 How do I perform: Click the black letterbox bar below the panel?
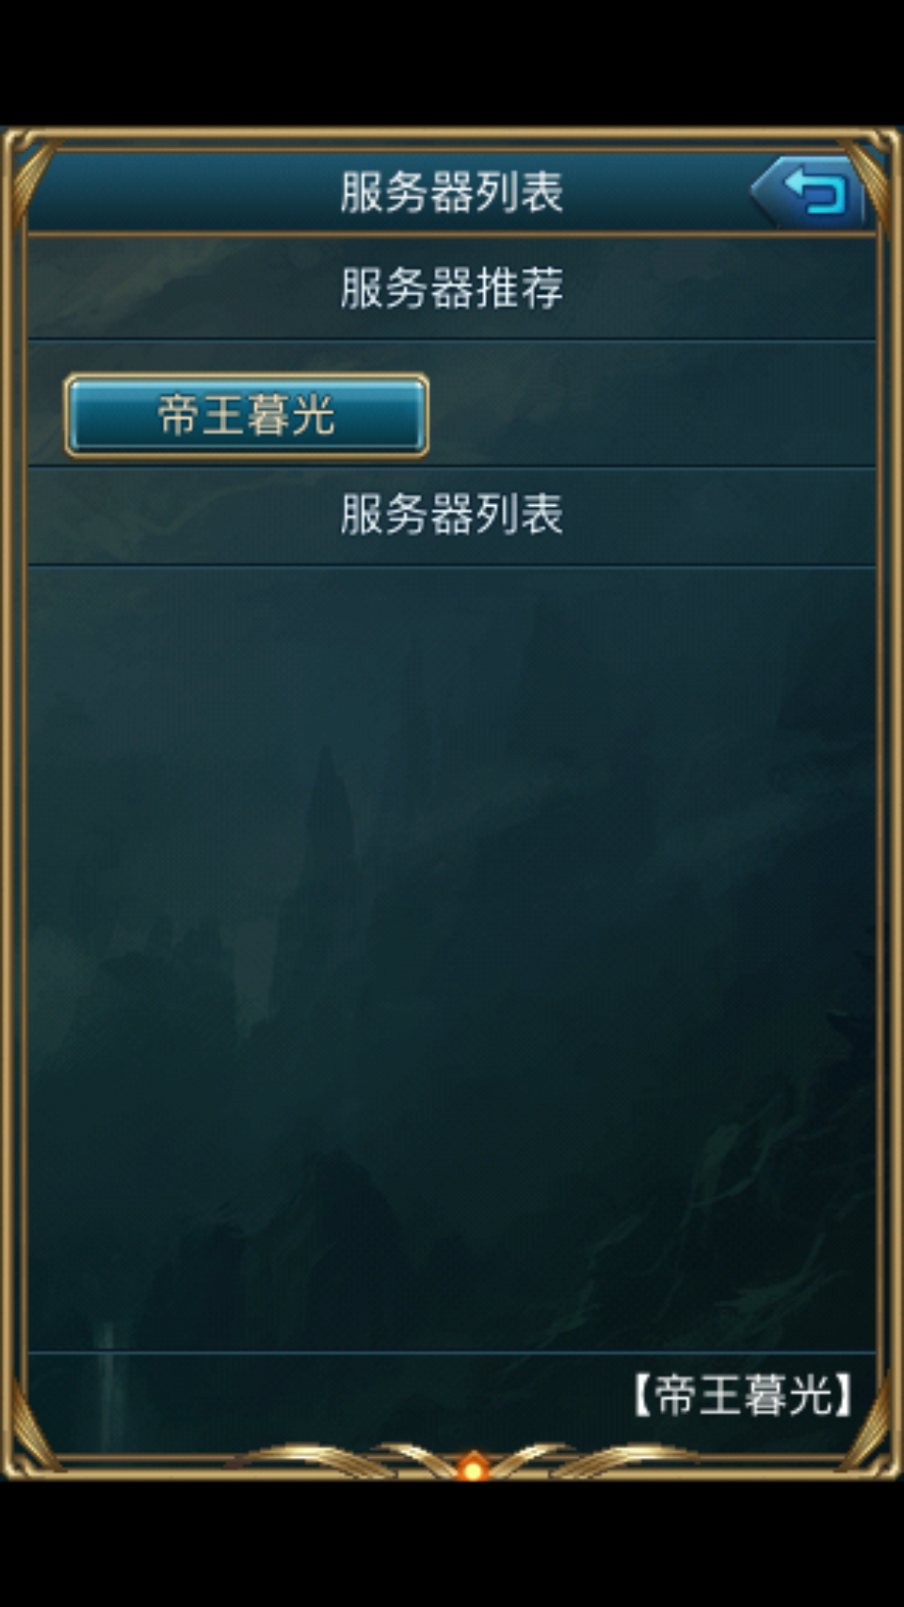pos(452,1544)
